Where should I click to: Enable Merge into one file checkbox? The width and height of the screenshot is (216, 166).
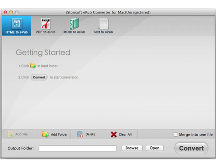click(x=176, y=134)
